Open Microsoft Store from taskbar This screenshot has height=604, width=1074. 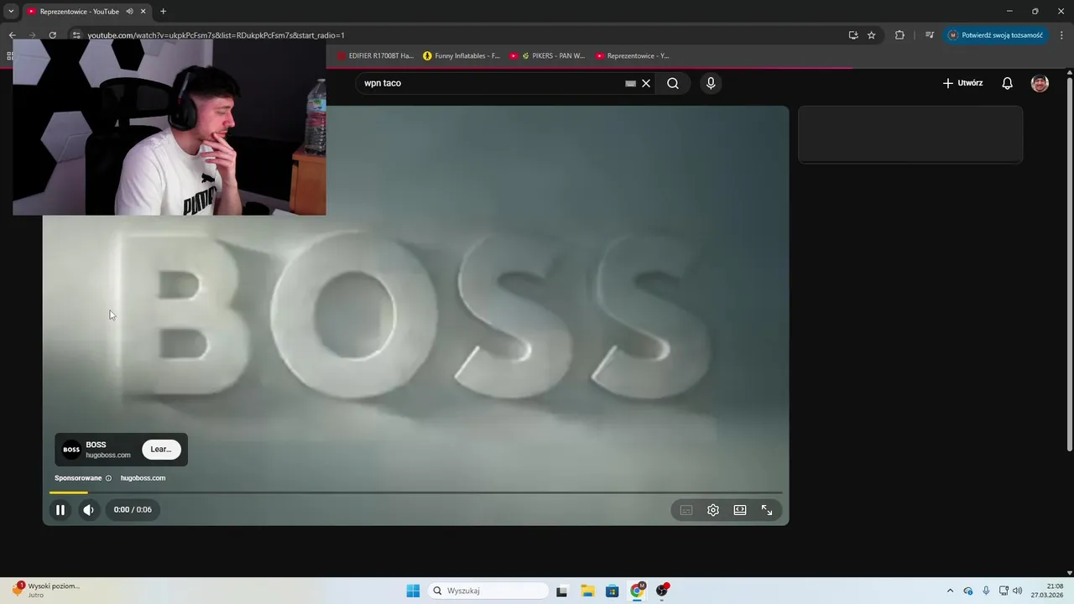coord(613,591)
